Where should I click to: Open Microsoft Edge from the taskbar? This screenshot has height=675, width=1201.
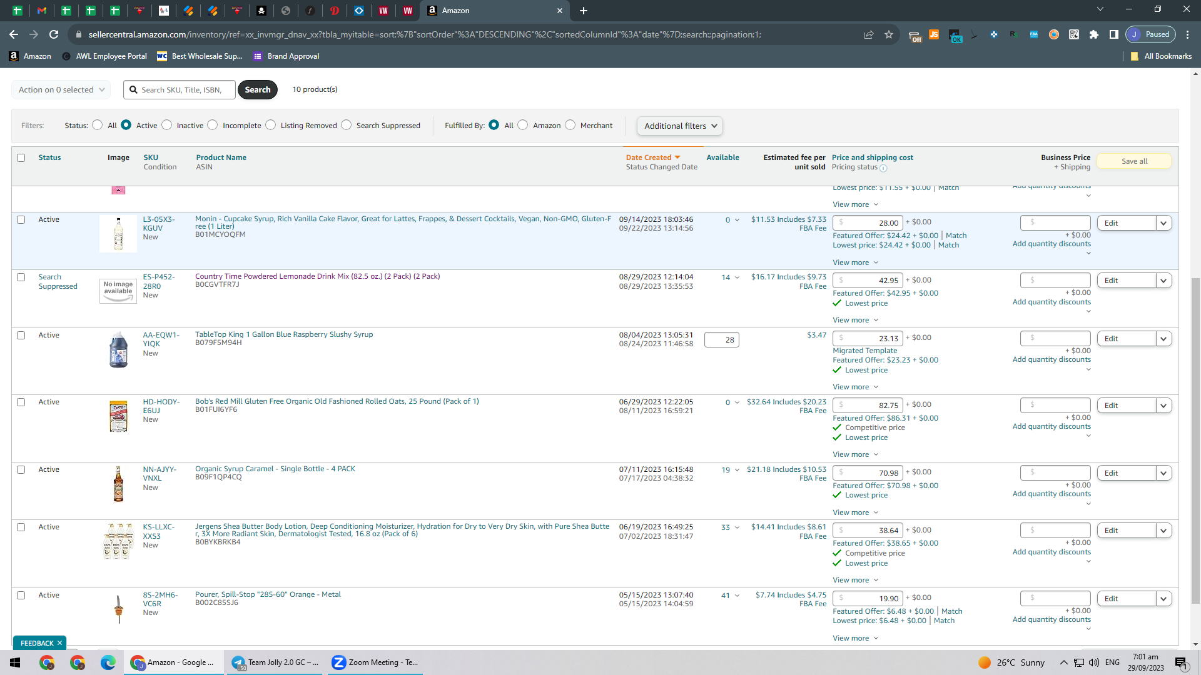pos(108,662)
